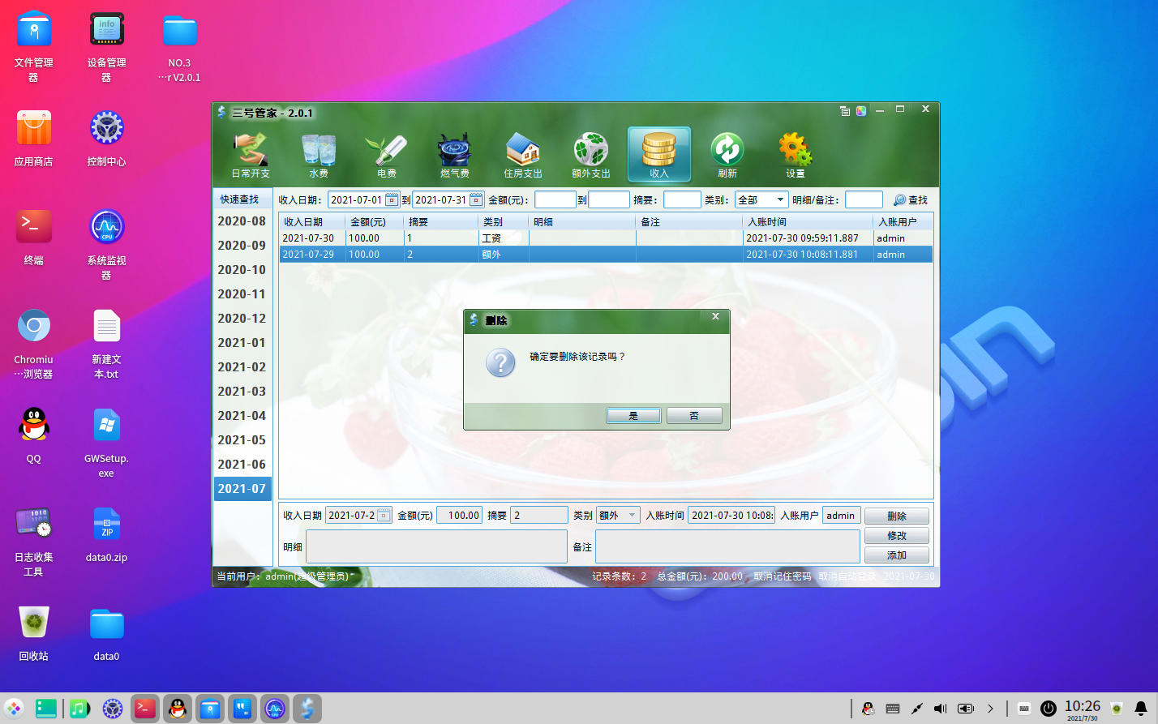
Task: Open the 终端 terminal desktop icon
Action: (34, 238)
